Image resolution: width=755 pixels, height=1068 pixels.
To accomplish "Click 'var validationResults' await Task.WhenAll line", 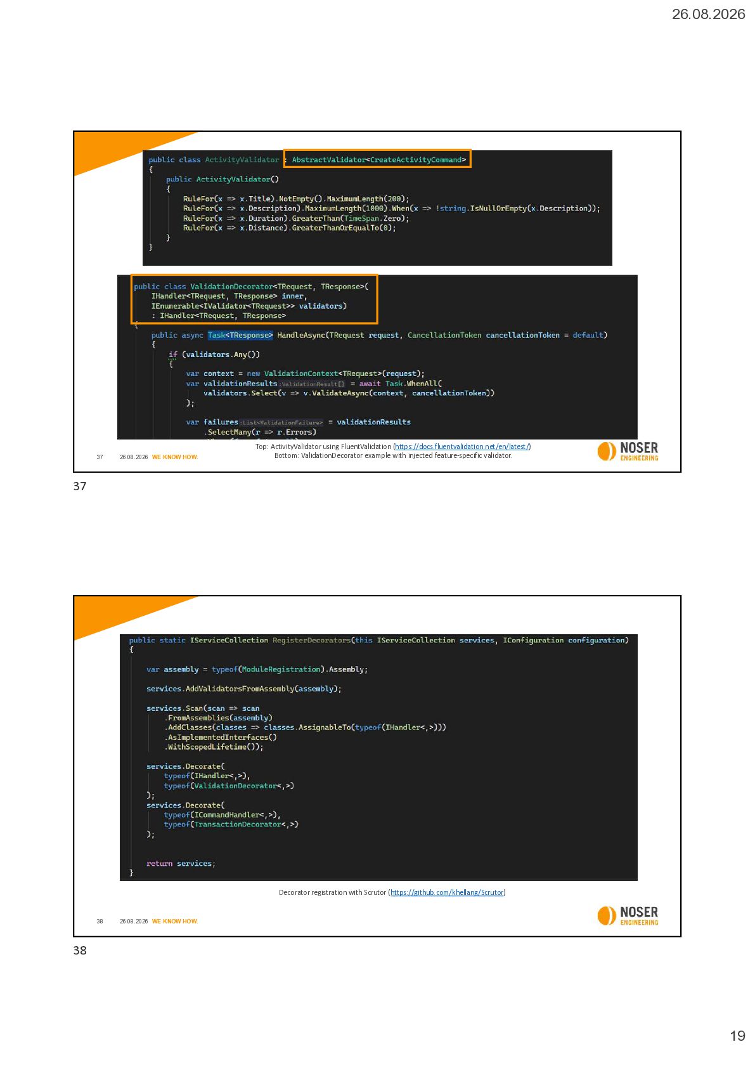I will pos(314,384).
